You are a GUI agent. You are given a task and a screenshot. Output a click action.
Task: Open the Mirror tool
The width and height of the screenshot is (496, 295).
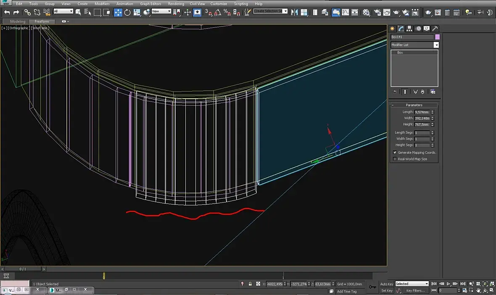tap(294, 12)
